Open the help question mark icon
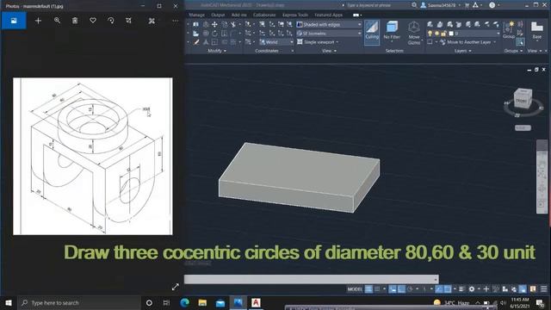This screenshot has width=551, height=310. (x=492, y=5)
